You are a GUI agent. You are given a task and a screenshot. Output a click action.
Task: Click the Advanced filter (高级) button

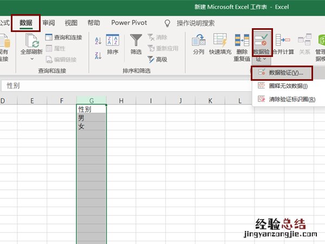(x=157, y=59)
